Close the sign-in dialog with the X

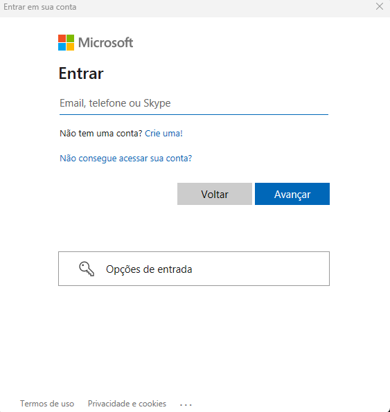379,6
